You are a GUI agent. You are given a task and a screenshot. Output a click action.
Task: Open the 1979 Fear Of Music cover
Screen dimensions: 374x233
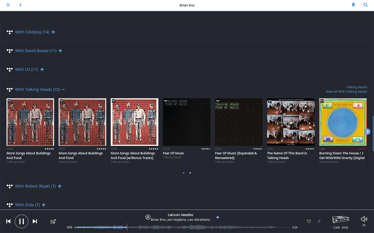point(187,122)
